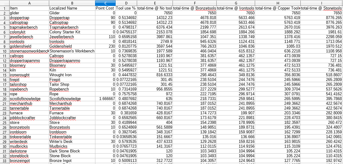
Task: Select row 9 header
Action: point(4,46)
